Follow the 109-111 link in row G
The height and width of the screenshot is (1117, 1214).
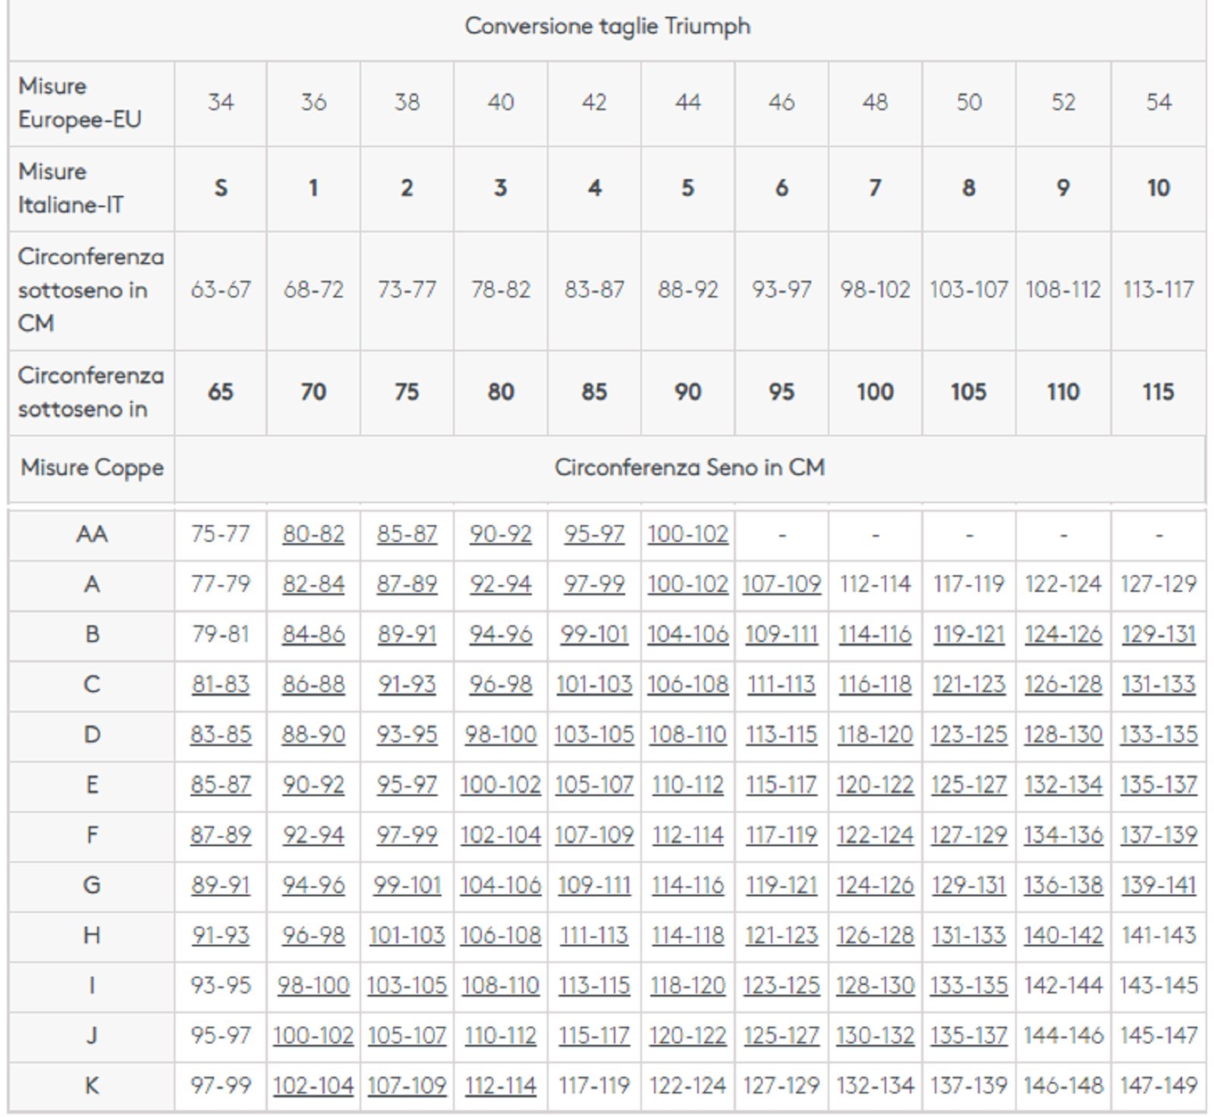click(594, 885)
